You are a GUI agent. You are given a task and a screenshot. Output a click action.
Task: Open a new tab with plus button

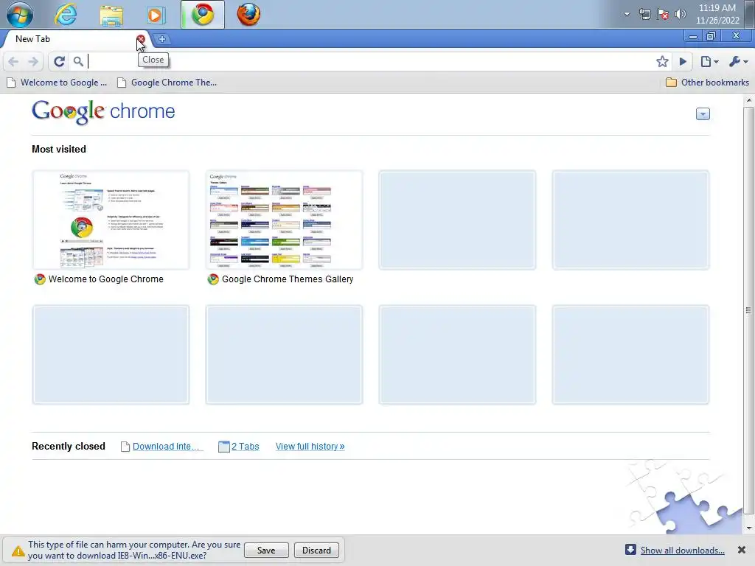[162, 39]
